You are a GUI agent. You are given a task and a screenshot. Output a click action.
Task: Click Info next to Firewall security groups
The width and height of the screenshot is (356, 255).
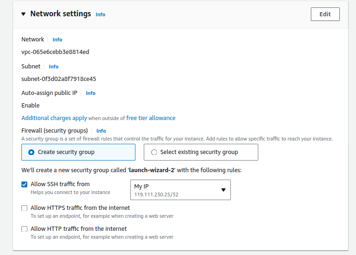tap(101, 131)
